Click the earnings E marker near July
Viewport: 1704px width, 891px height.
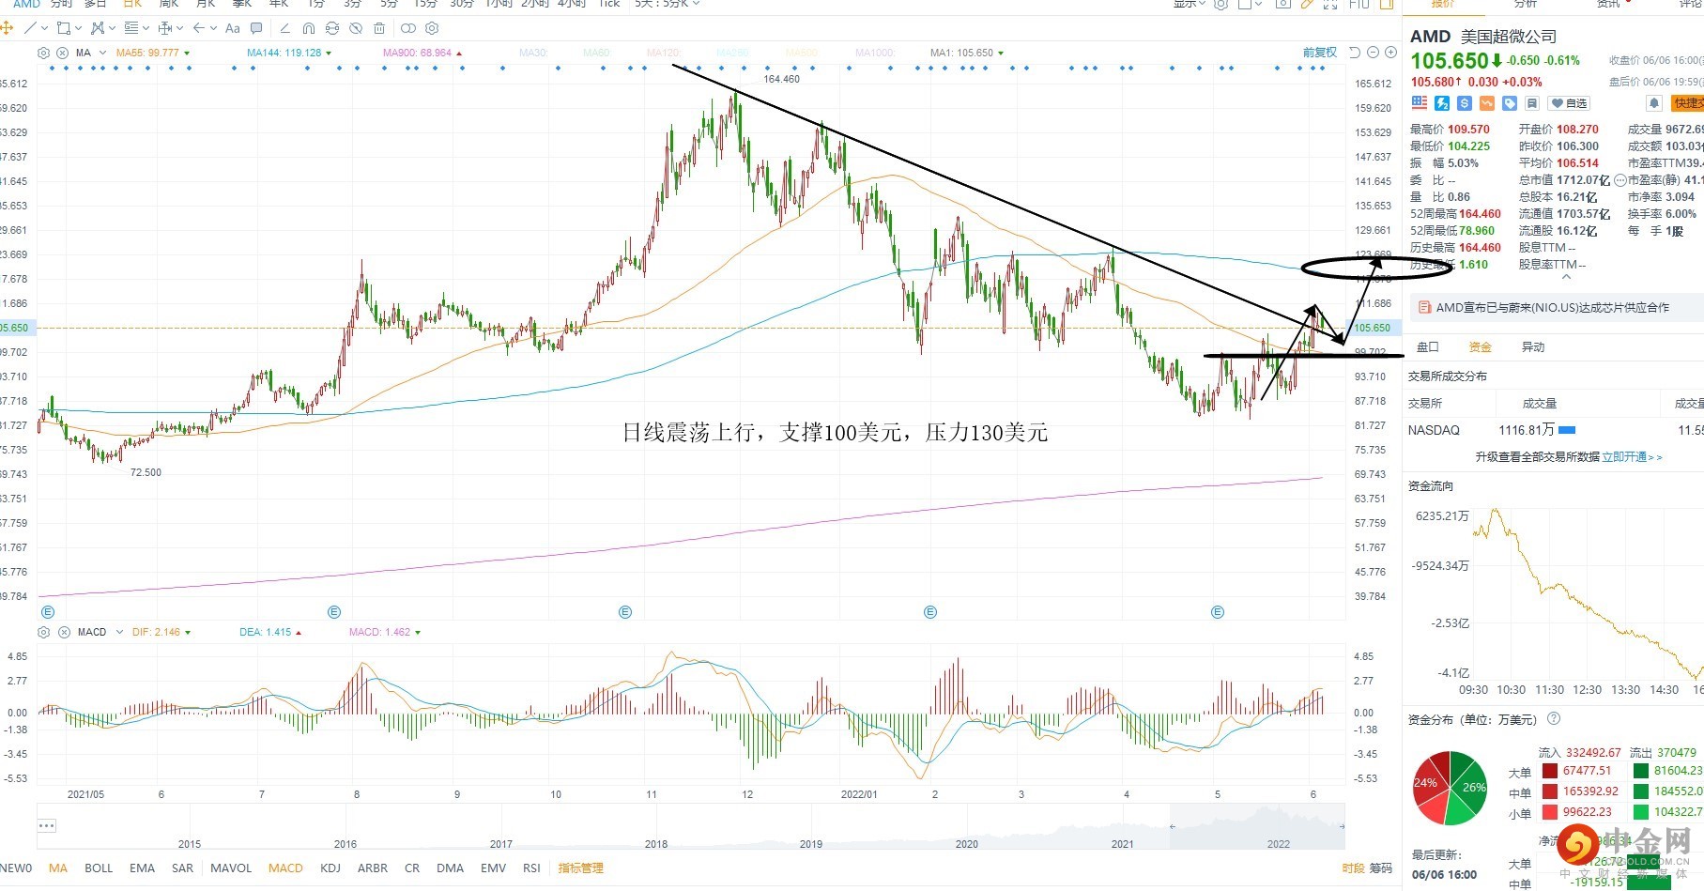click(334, 612)
